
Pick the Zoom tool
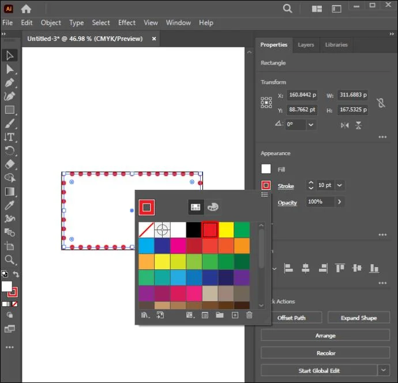(x=9, y=260)
